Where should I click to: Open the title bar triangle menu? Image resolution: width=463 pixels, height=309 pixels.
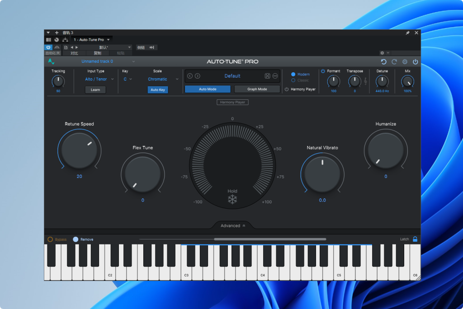coord(48,33)
